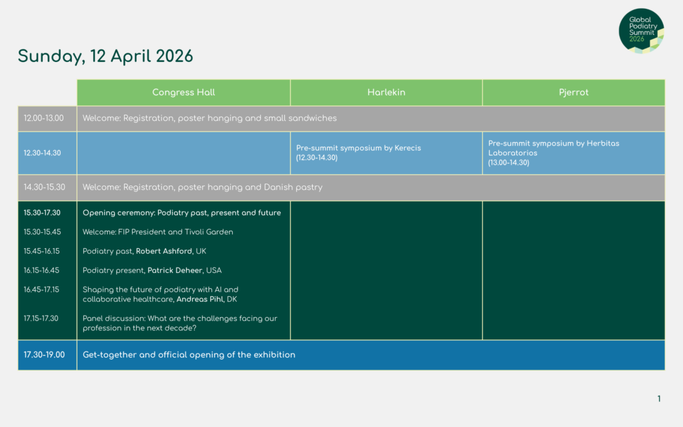Click the small sandwiches registration row
The height and width of the screenshot is (427, 683).
209,118
